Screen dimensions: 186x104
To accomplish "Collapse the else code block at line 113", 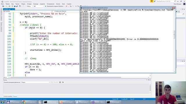I will click(14, 72).
